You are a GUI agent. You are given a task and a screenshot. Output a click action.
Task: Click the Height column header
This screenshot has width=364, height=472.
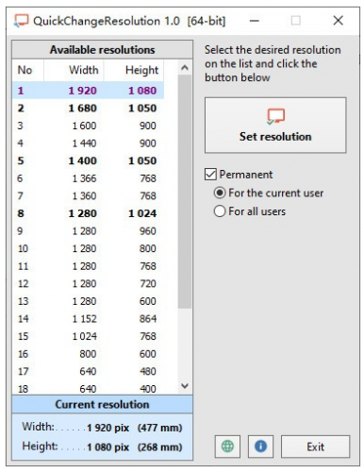click(x=134, y=70)
